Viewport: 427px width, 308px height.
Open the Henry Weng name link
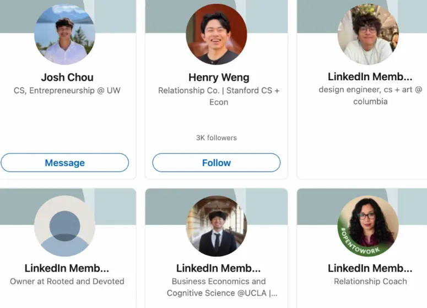[219, 78]
